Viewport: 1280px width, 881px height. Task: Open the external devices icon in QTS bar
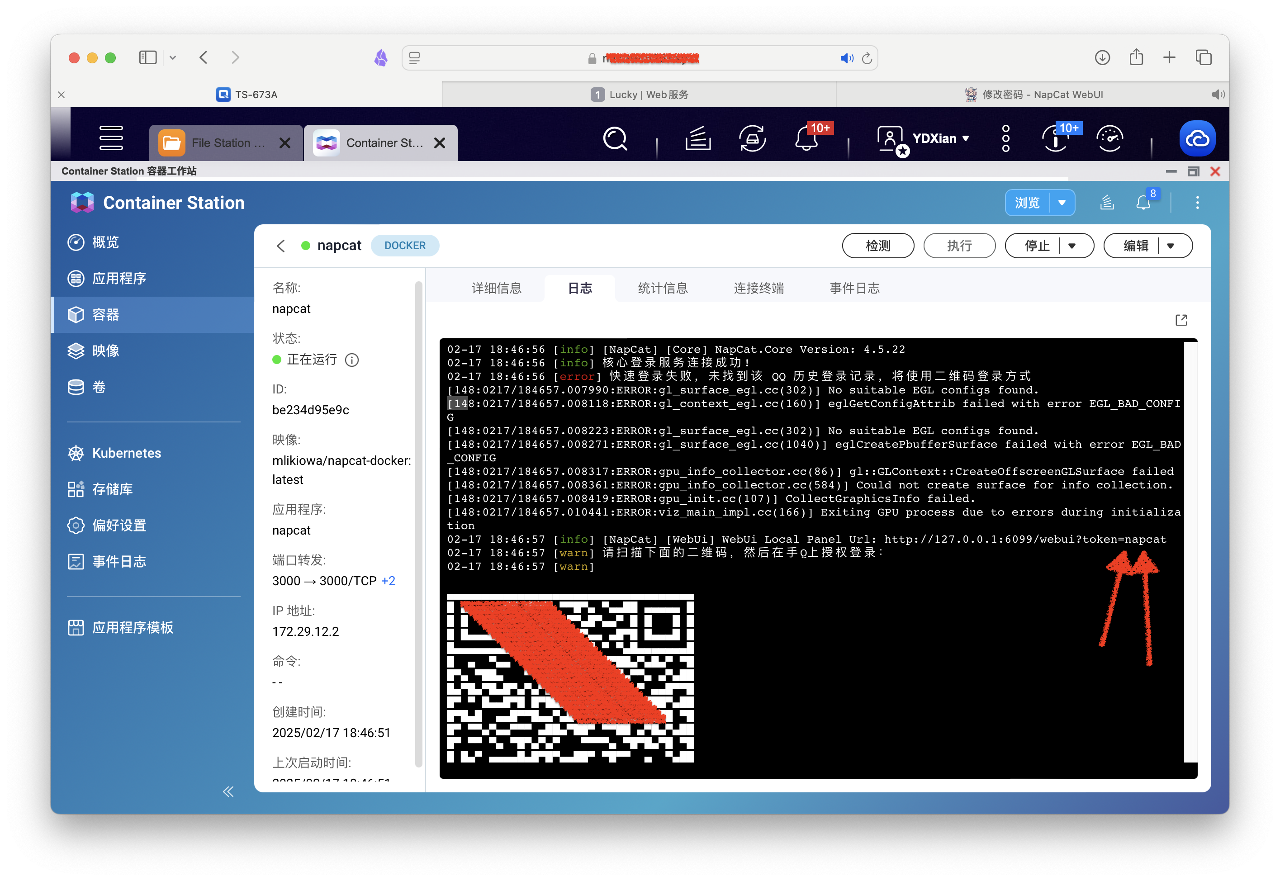click(x=752, y=138)
